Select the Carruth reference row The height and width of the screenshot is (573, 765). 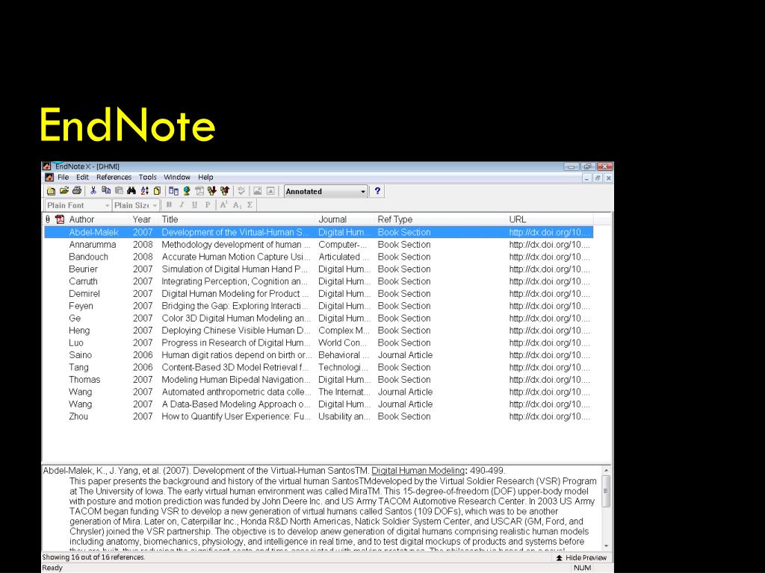pyautogui.click(x=318, y=281)
